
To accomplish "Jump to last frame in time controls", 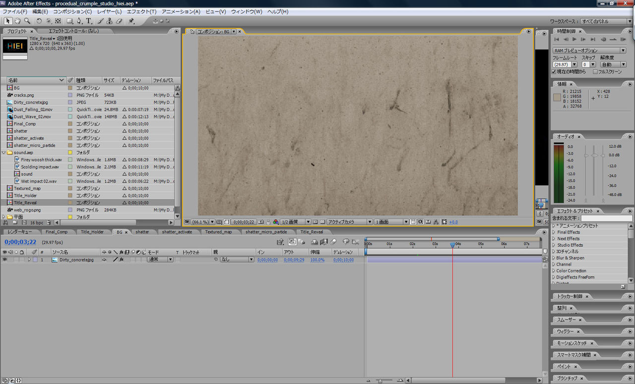I will point(593,39).
